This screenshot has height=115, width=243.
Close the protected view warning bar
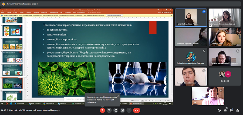coord(171,15)
